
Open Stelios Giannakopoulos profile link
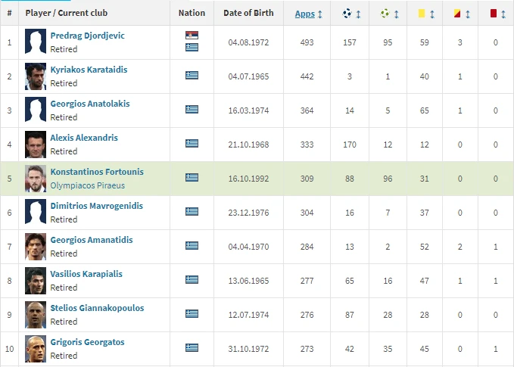[97, 308]
